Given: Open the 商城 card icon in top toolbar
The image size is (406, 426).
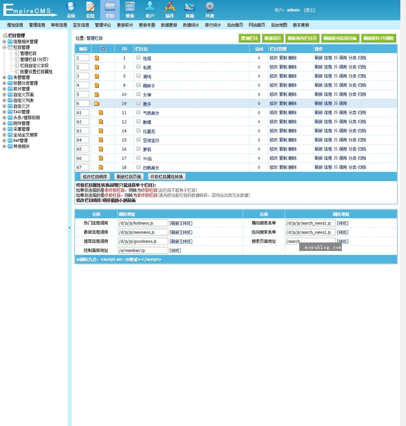Looking at the screenshot, I should (190, 6).
